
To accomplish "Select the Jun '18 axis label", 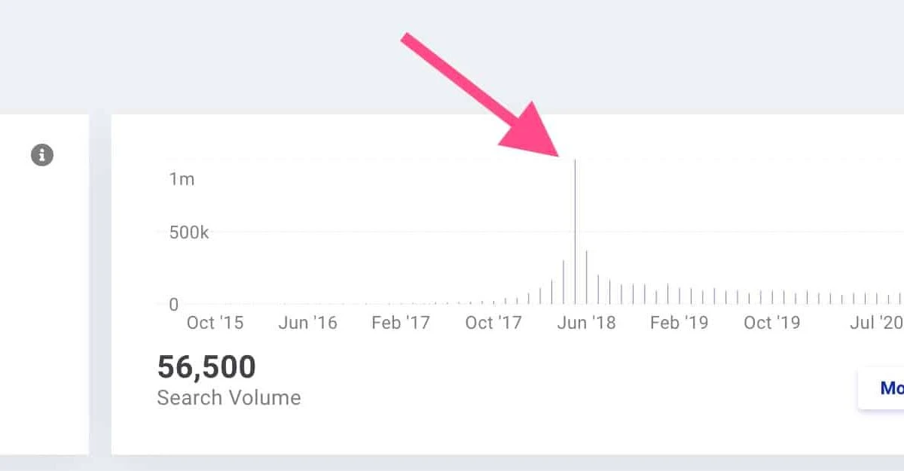I will (587, 323).
